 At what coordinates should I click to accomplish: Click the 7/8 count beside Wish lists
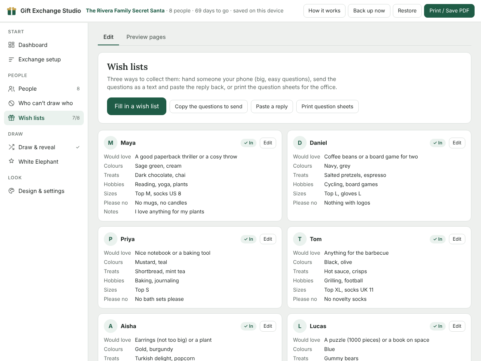[76, 118]
